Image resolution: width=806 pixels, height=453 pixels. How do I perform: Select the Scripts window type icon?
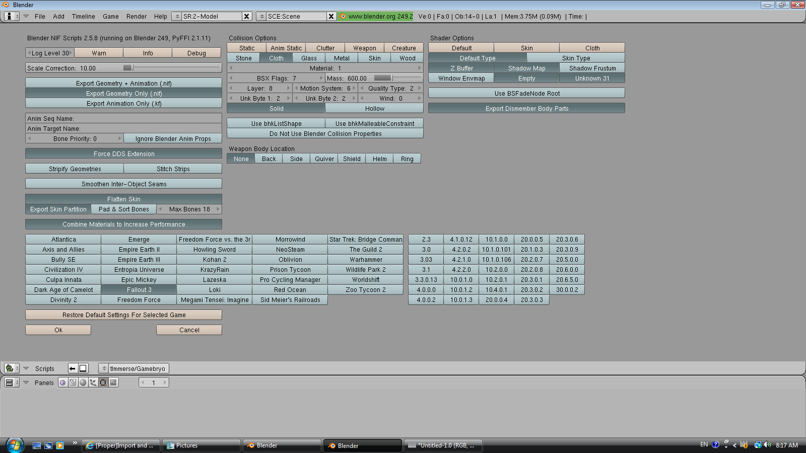click(10, 368)
